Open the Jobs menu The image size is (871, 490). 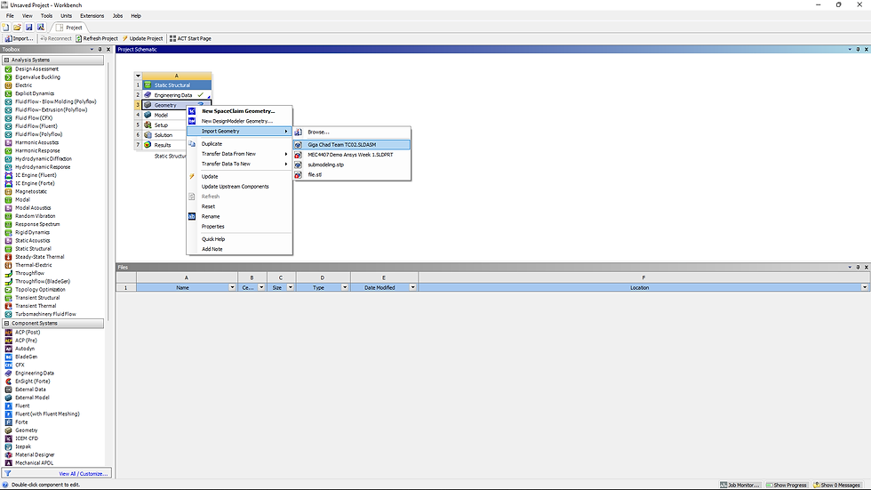point(117,15)
